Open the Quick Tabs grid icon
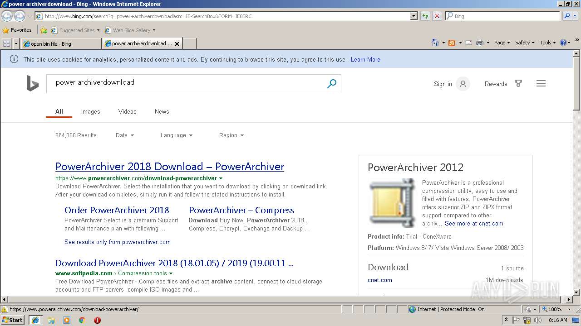The image size is (581, 326). tap(6, 43)
